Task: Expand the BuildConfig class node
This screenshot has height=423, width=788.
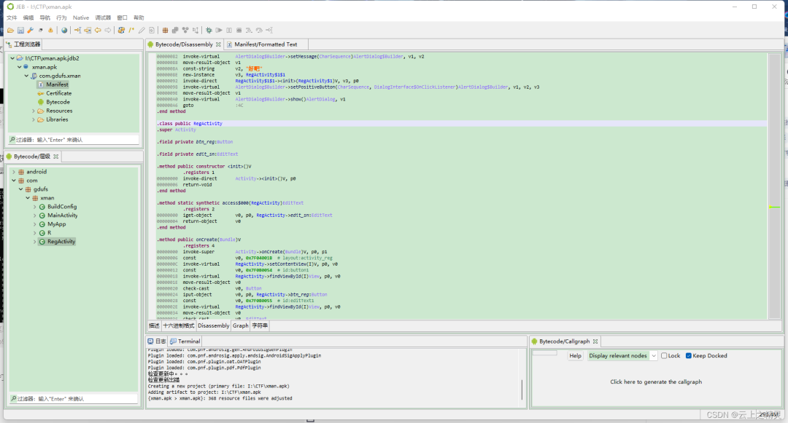Action: [x=35, y=207]
